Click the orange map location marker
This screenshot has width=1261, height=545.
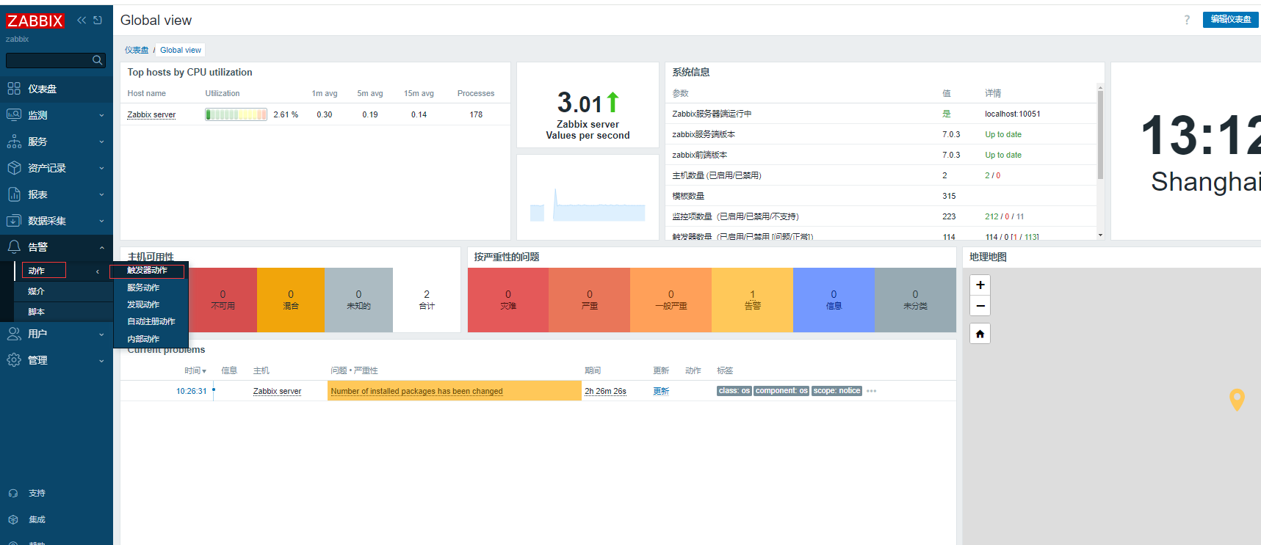tap(1237, 399)
